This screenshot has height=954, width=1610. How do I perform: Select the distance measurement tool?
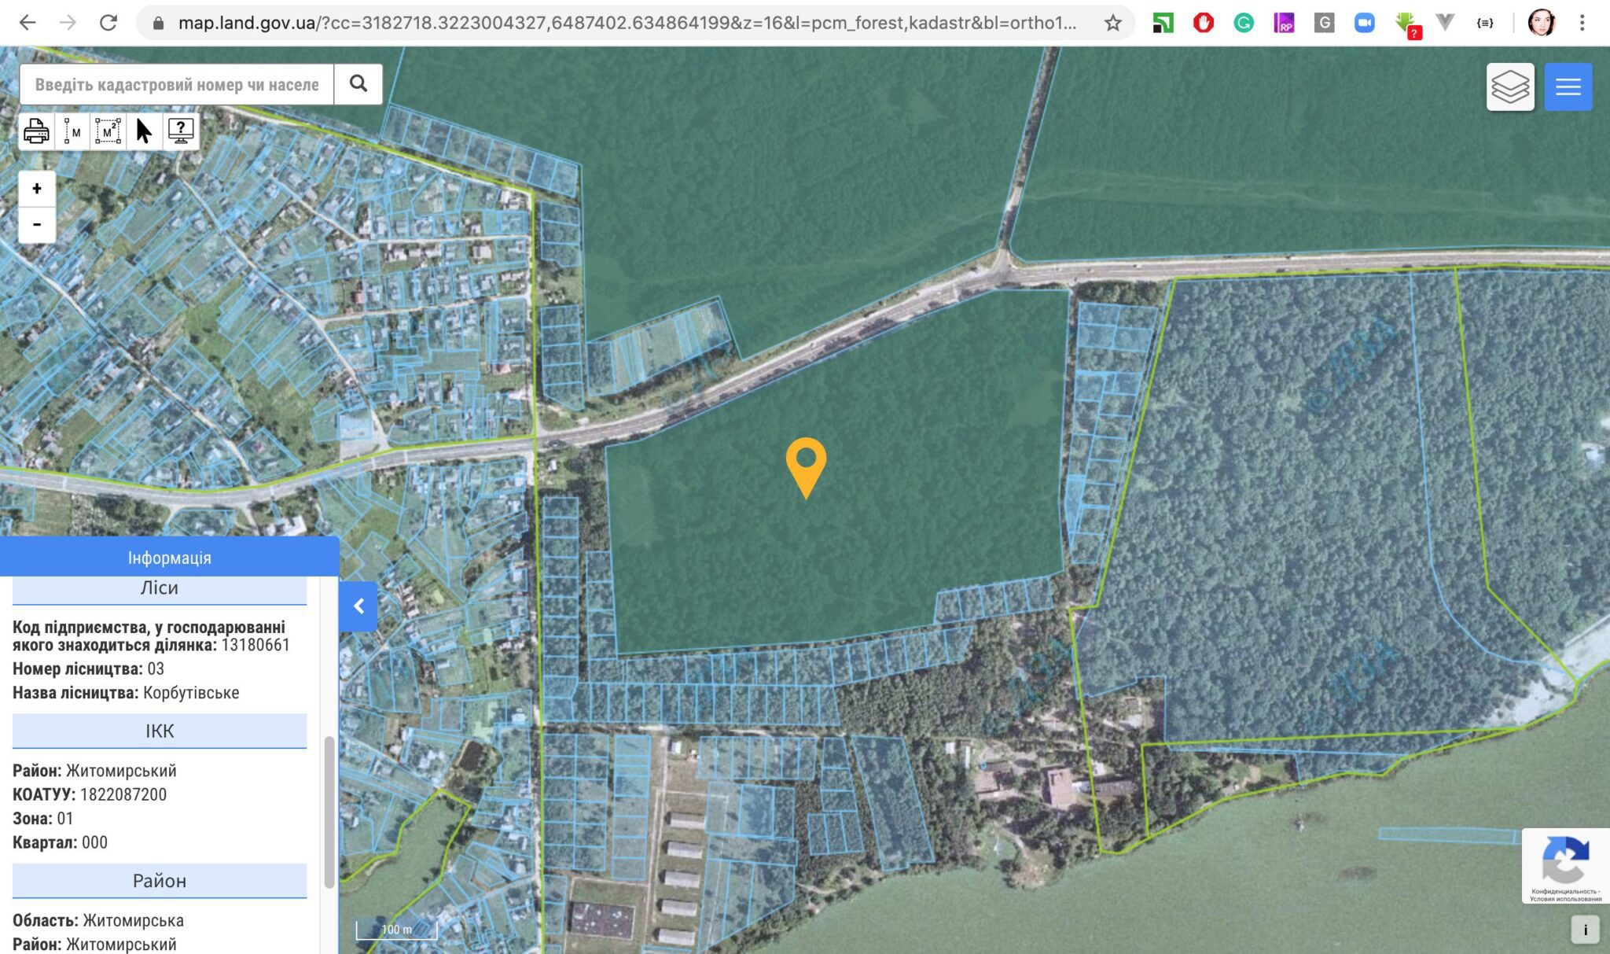point(72,131)
